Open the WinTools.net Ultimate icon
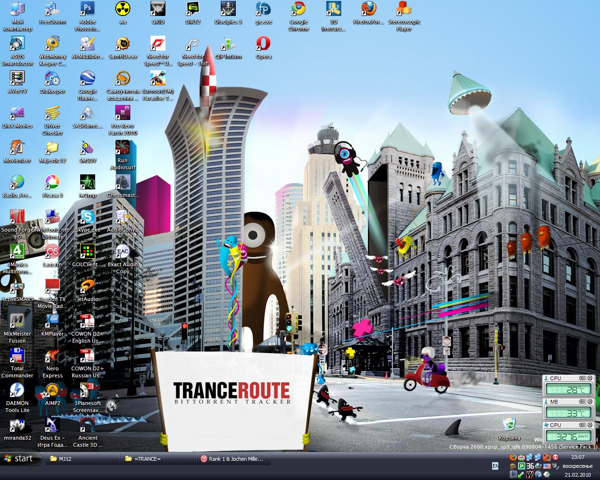600x480 pixels. pyautogui.click(x=52, y=225)
